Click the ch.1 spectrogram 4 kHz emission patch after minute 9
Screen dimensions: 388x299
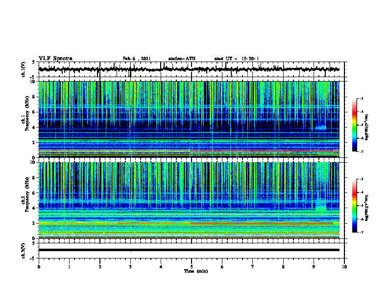tap(321, 128)
